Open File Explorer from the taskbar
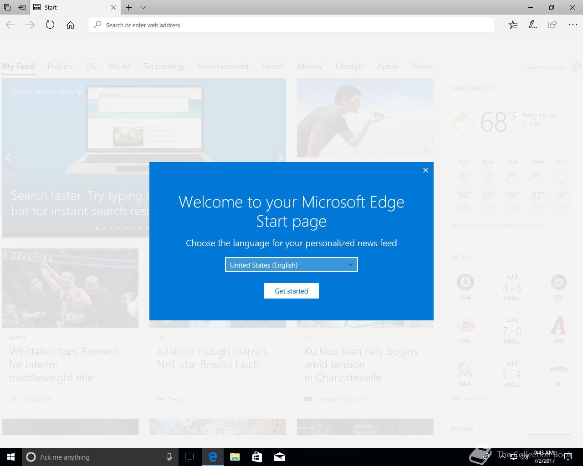Screen dimensions: 583x466 click(x=235, y=457)
